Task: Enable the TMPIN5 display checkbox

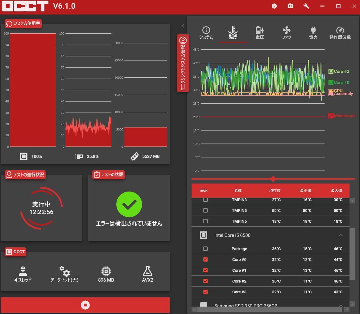Action: pos(205,210)
